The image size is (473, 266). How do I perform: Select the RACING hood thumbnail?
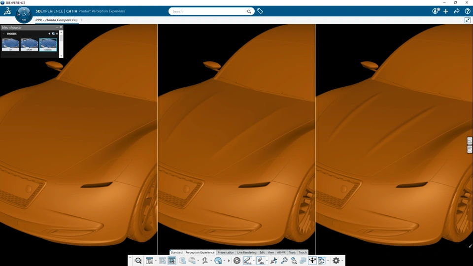(x=48, y=45)
